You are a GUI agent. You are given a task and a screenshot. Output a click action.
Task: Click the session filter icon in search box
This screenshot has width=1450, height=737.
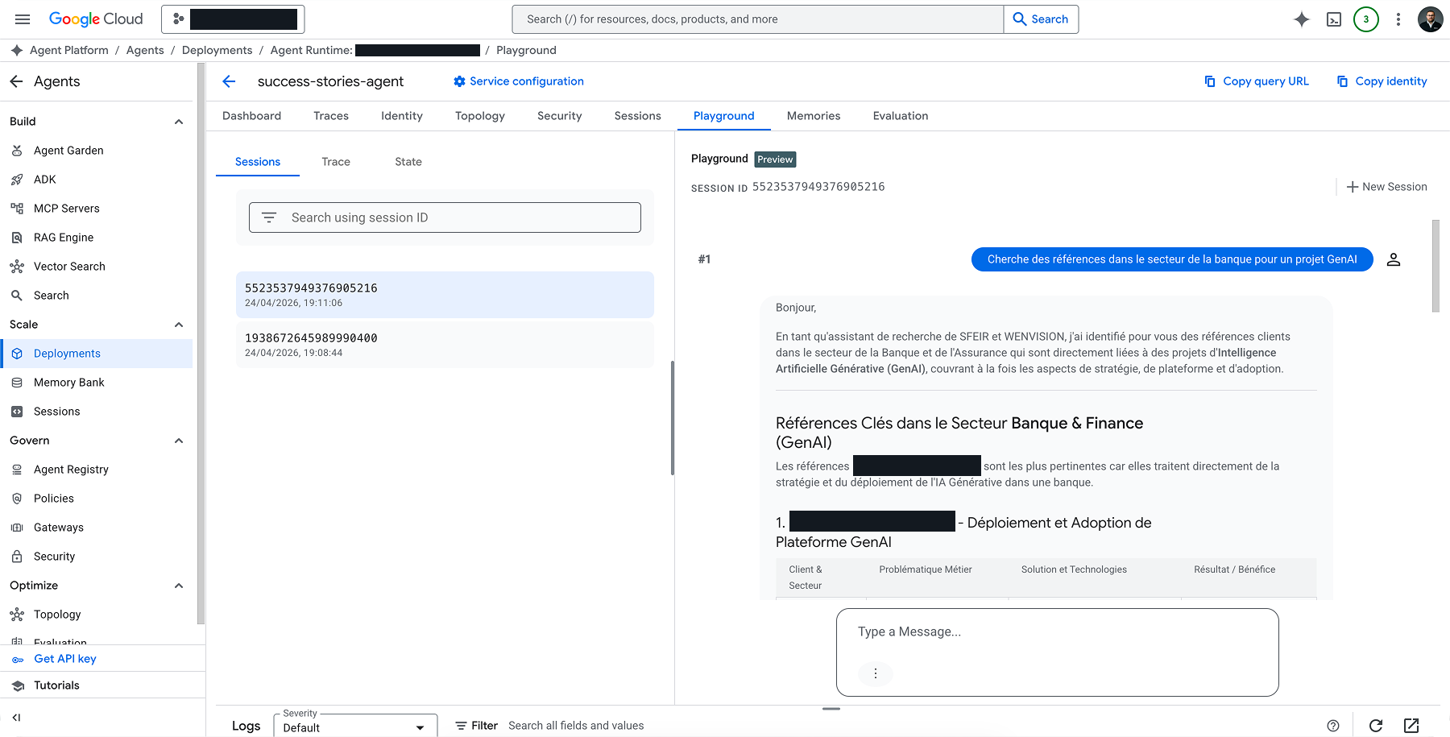click(269, 217)
